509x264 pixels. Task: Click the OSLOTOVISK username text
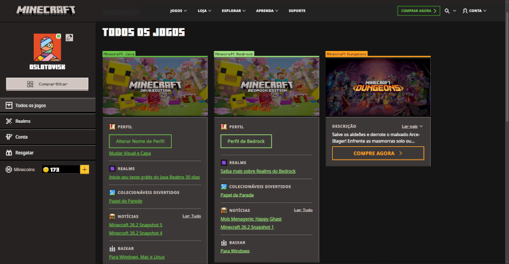coord(47,67)
